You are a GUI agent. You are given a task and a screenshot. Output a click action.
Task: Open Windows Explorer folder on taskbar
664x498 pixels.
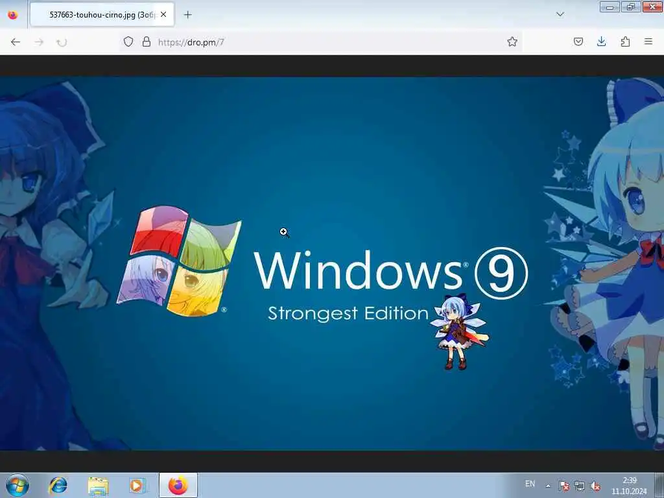click(x=99, y=486)
